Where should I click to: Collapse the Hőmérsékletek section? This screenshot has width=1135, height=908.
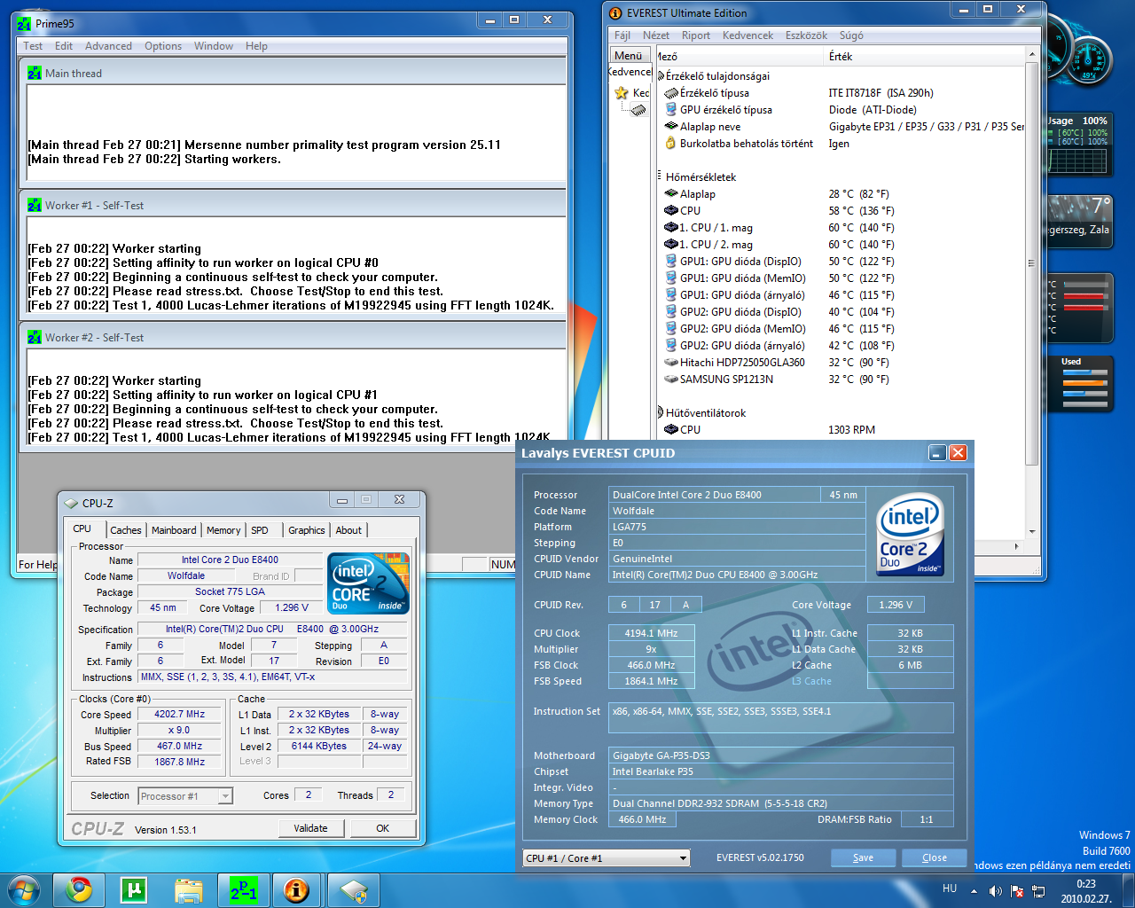(x=660, y=177)
